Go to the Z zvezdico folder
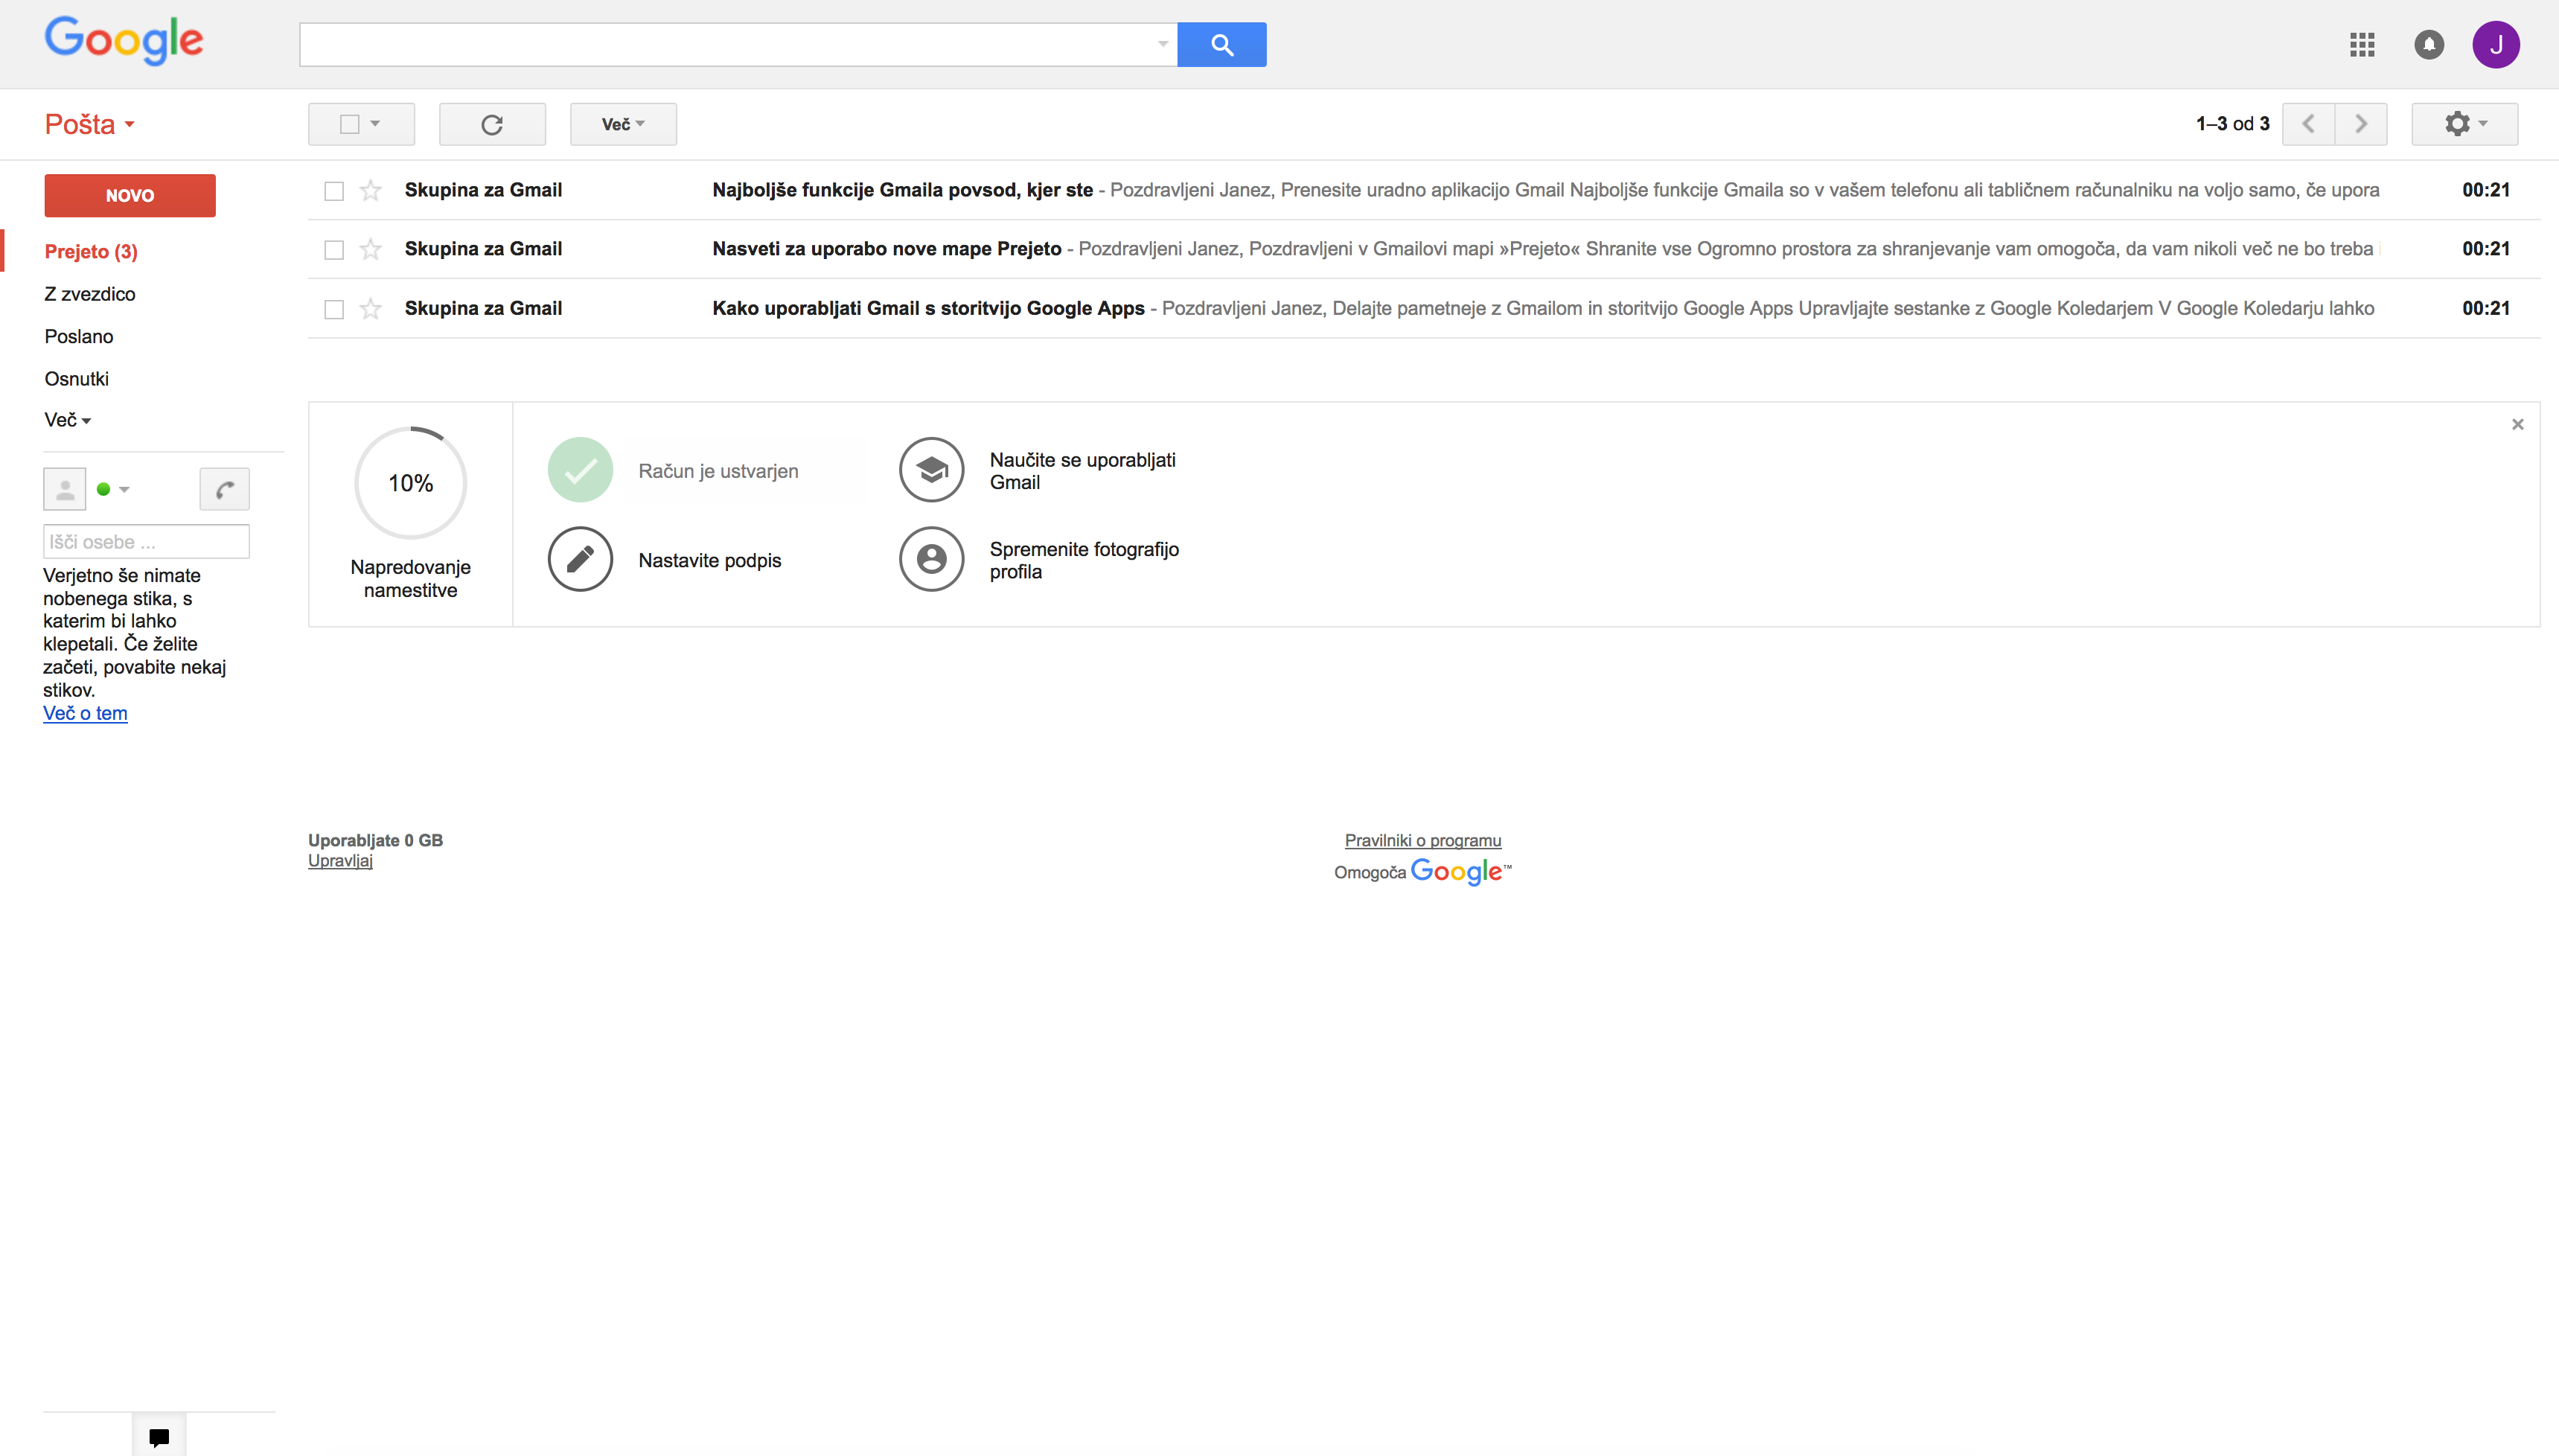Screen dimensions: 2559x1456 tap(90, 294)
